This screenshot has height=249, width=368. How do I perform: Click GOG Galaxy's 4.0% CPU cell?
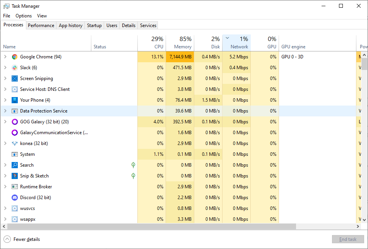point(152,122)
